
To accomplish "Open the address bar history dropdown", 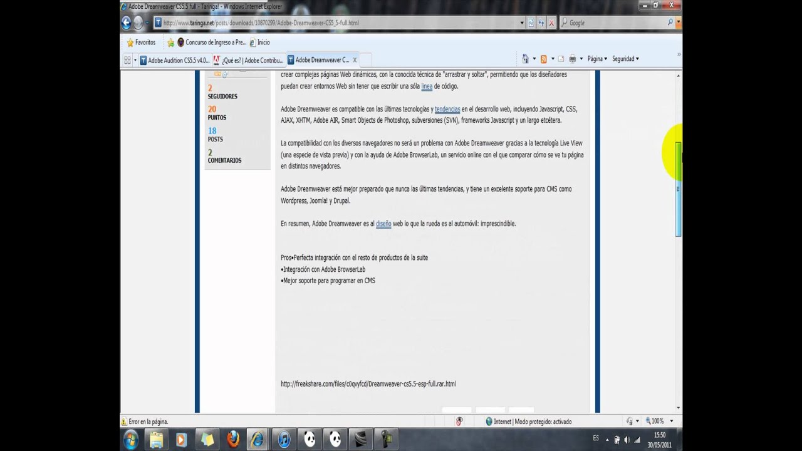I will 522,23.
